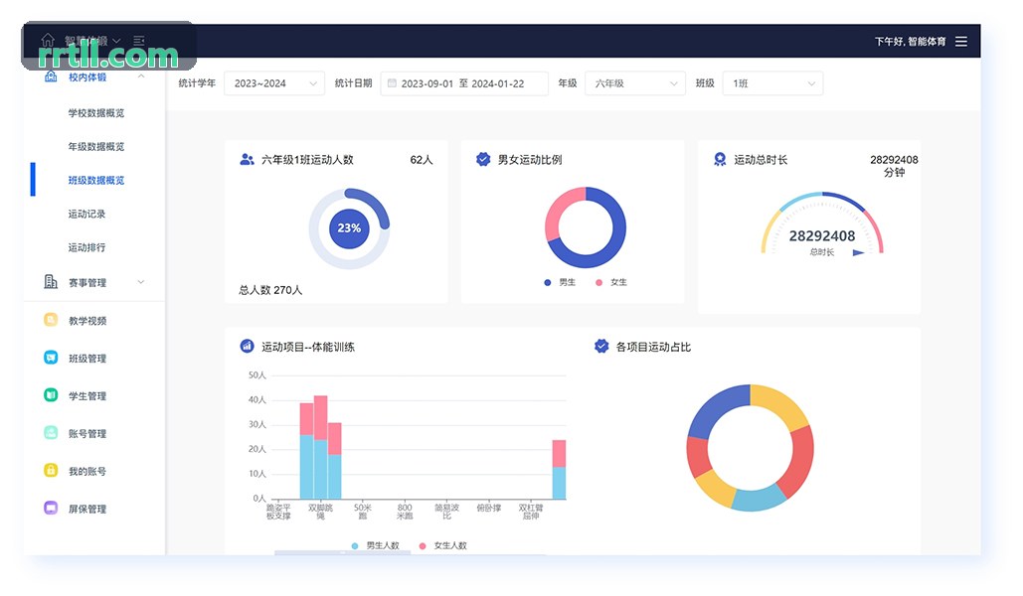Image resolution: width=1023 pixels, height=596 pixels.
Task: Go to 学校数据概览 in sidebar
Action: click(95, 113)
